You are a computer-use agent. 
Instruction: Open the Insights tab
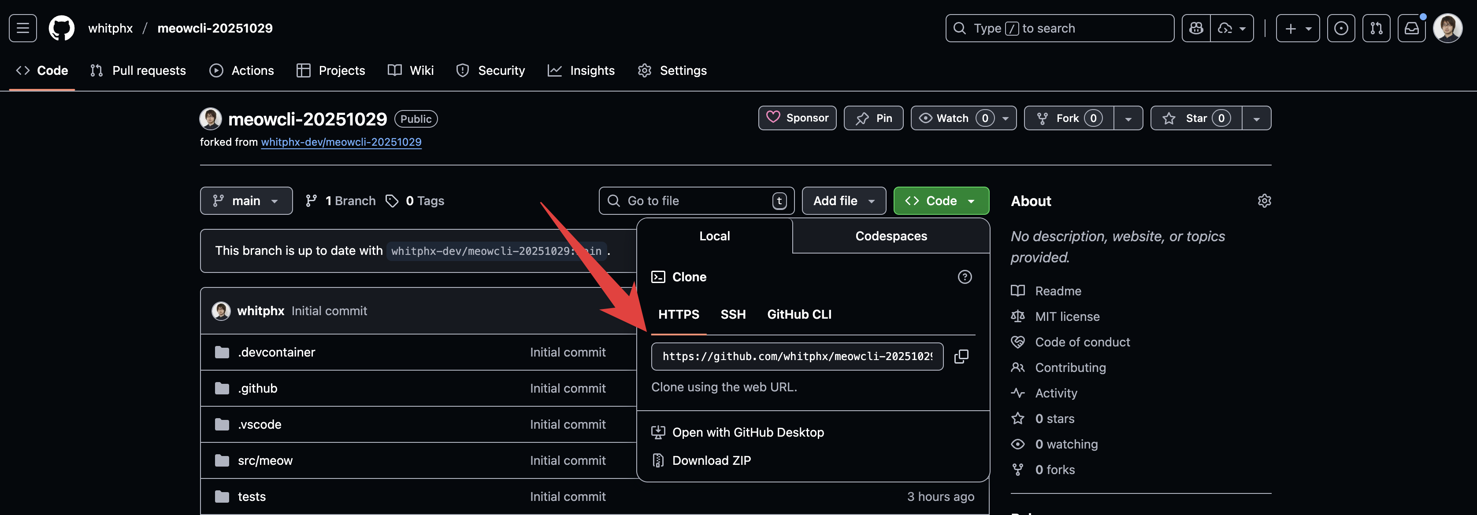[x=581, y=70]
